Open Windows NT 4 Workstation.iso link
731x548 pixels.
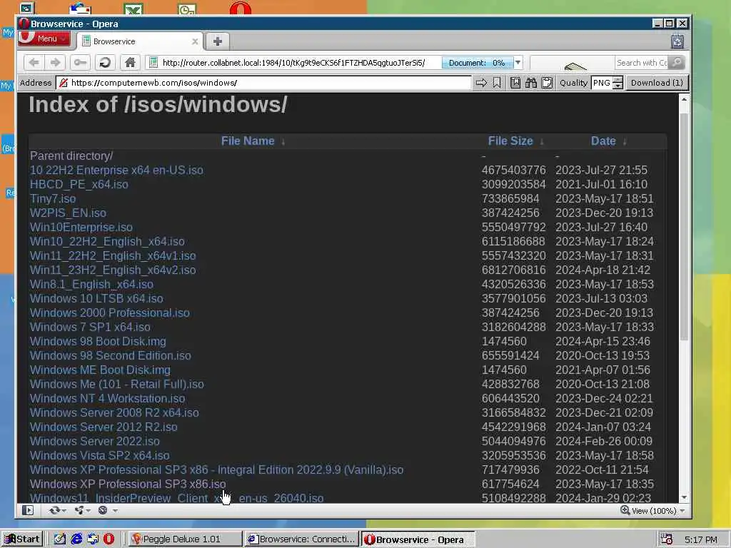click(107, 398)
